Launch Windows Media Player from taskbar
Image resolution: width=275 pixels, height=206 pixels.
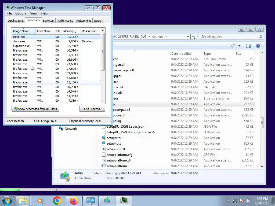[x=40, y=201]
